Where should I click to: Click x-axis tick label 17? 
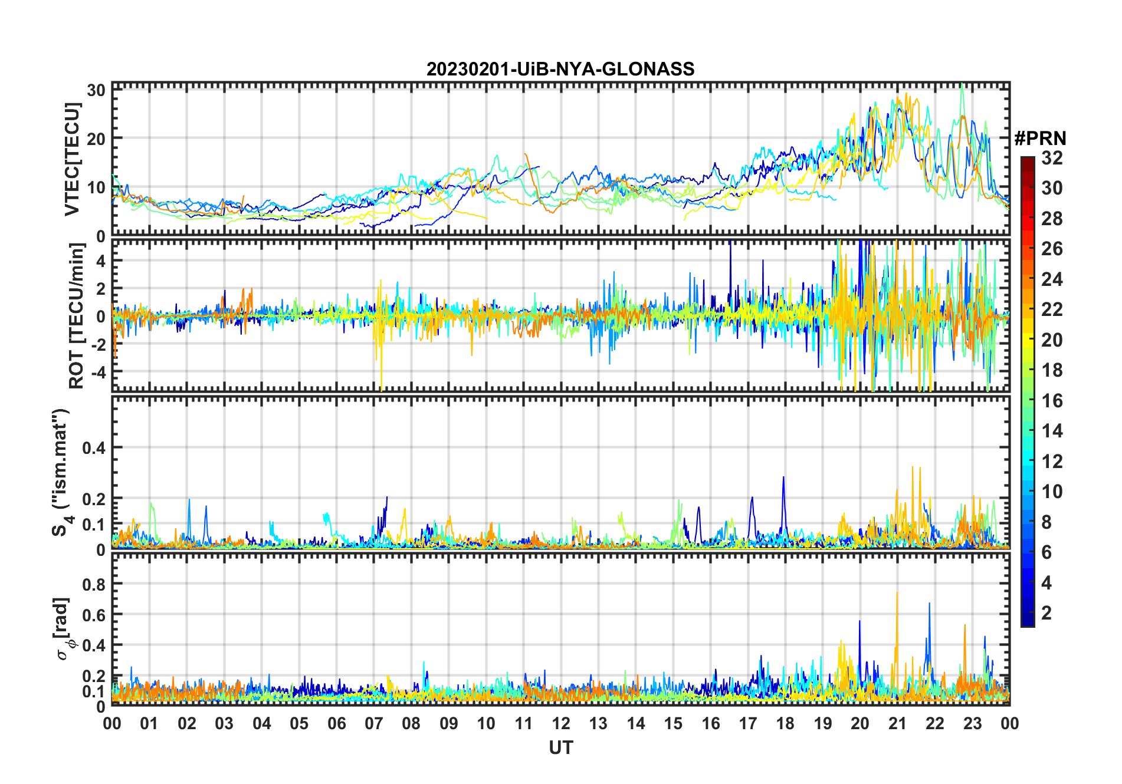click(748, 723)
